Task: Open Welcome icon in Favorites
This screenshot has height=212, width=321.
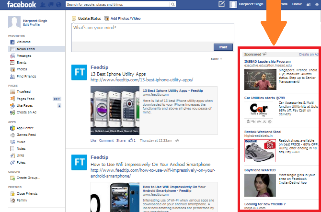Action: (12, 42)
